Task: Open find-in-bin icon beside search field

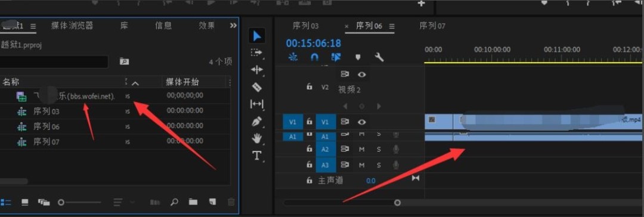Action: pos(124,61)
